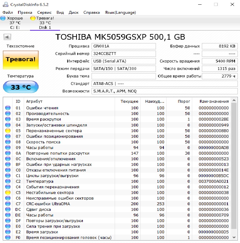
Task: Click the scrollbar down arrow in attribute list
Action: coord(234,237)
